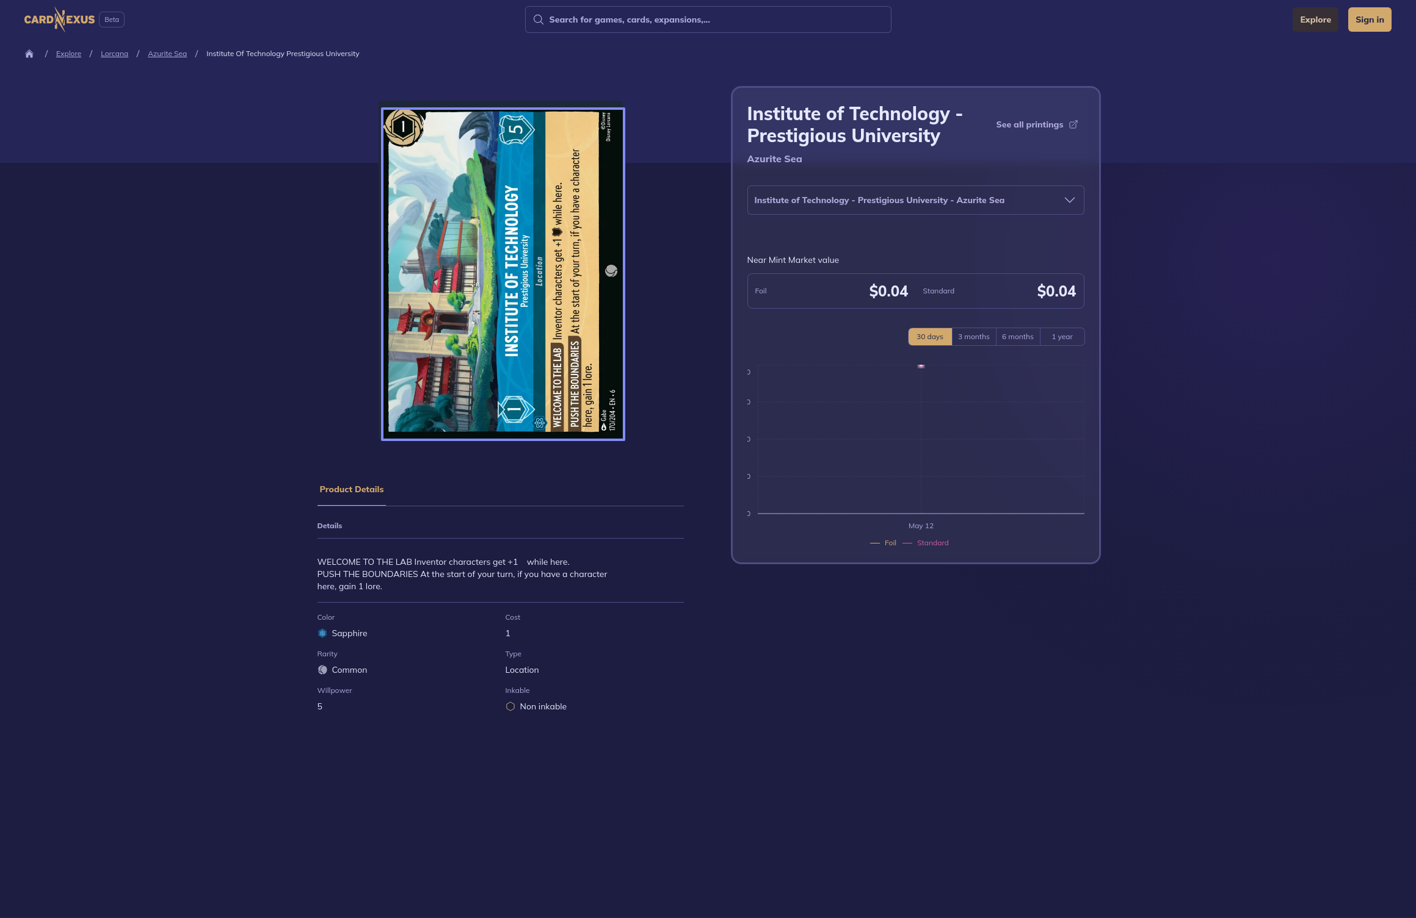Switch chart to 3 months
This screenshot has width=1416, height=918.
(973, 337)
